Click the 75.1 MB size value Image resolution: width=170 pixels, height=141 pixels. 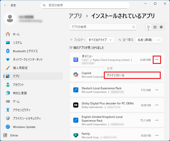tap(145, 120)
